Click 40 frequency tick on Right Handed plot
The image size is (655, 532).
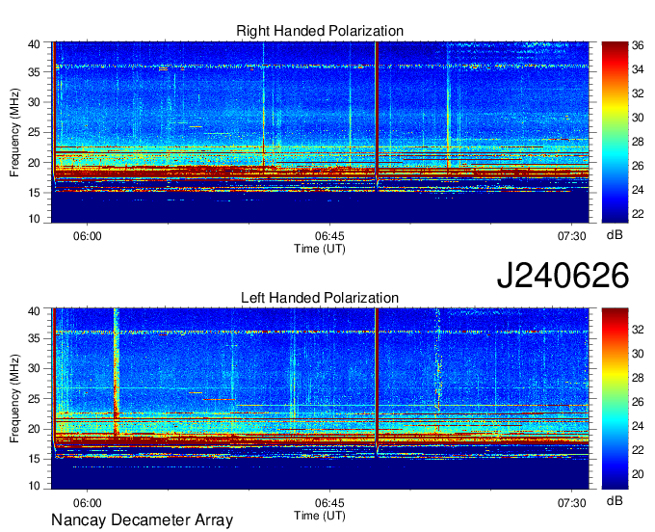(35, 44)
